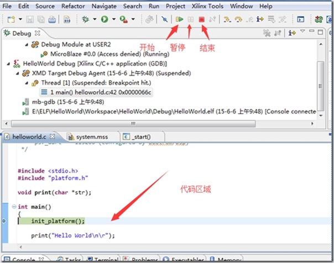Image resolution: width=334 pixels, height=263 pixels.
Task: Open dropdown arrow beside Run launch icon
Action: click(113, 19)
